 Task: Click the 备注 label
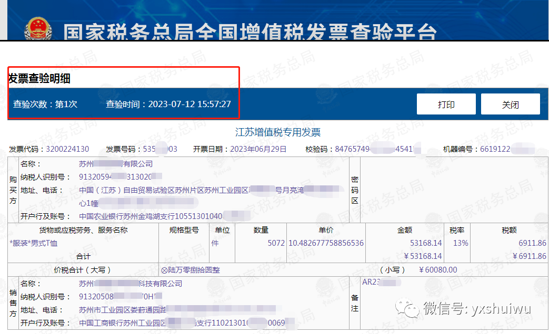355,303
